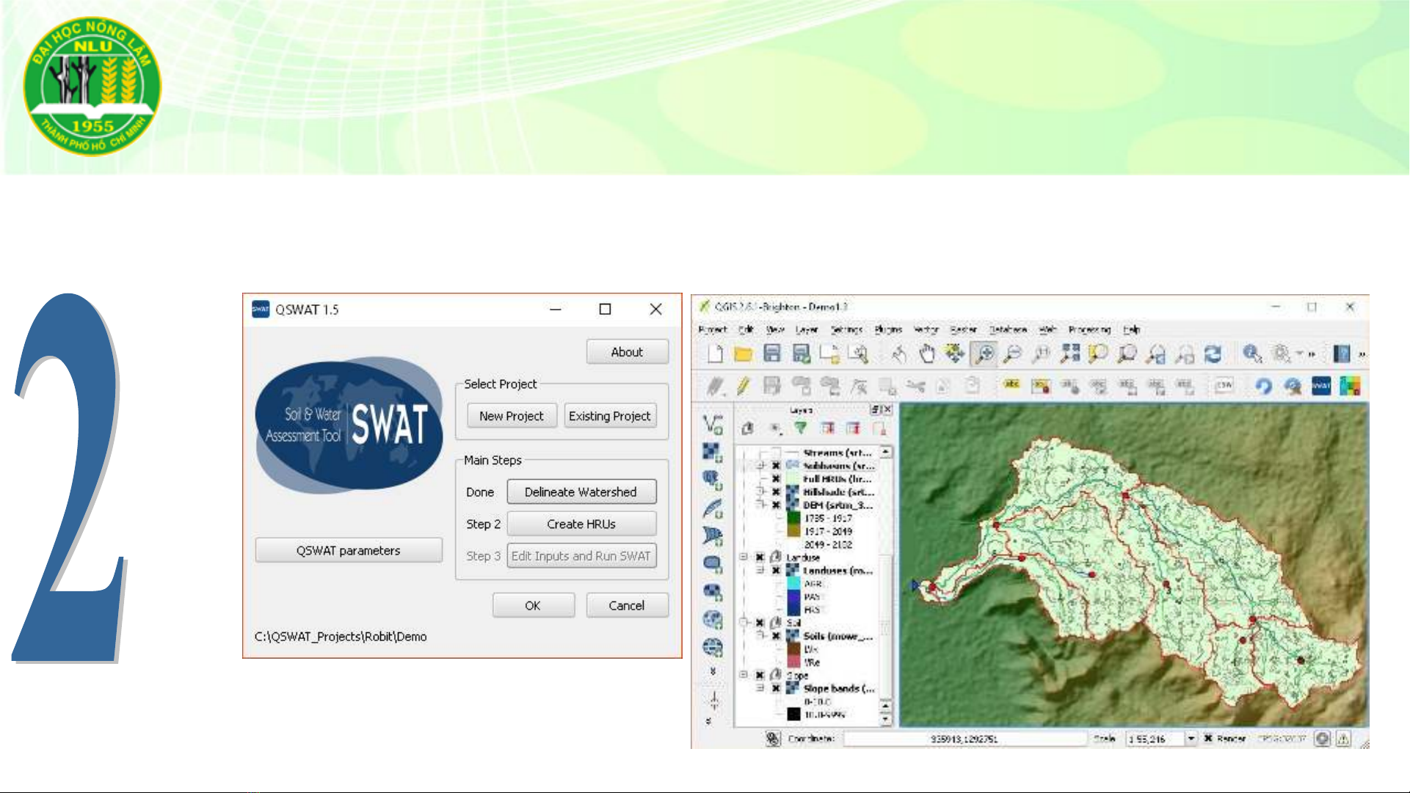Toggle visibility of Subbasins layer
This screenshot has height=793, width=1410.
pyautogui.click(x=776, y=466)
